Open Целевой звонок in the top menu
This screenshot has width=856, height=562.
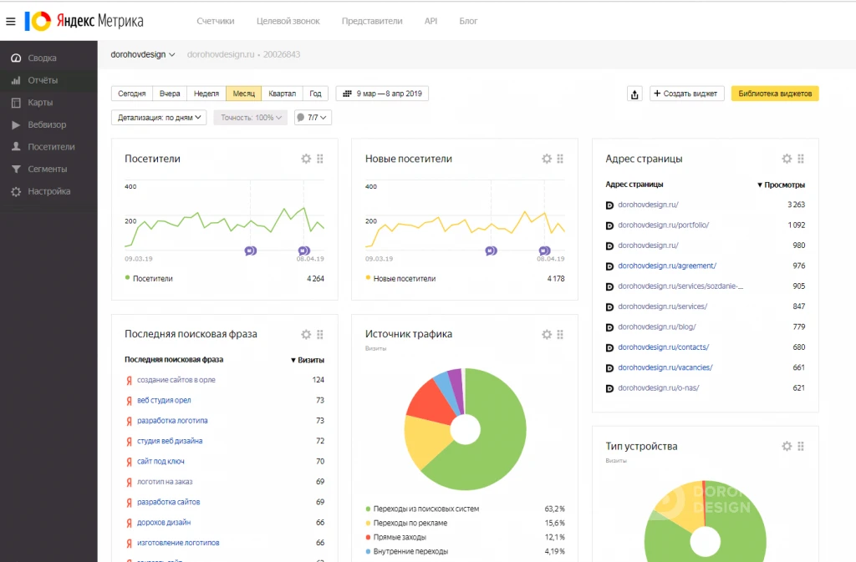pyautogui.click(x=288, y=21)
